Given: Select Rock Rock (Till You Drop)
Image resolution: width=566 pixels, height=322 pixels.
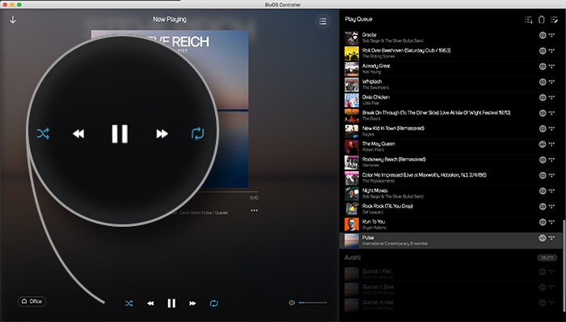Looking at the screenshot, I should (x=451, y=208).
